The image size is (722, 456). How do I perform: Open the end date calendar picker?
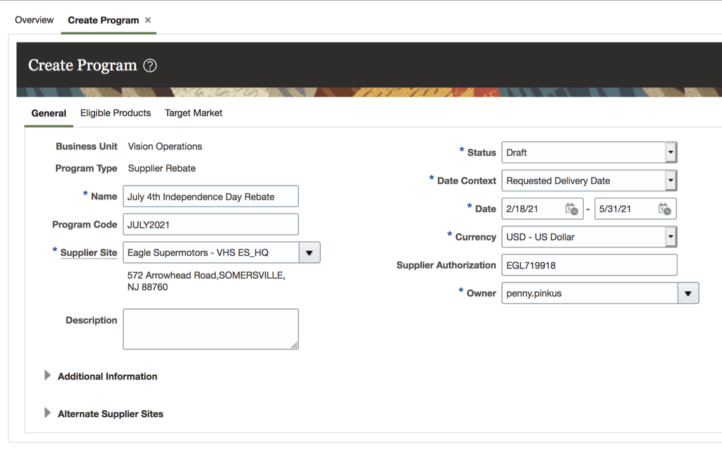click(664, 209)
